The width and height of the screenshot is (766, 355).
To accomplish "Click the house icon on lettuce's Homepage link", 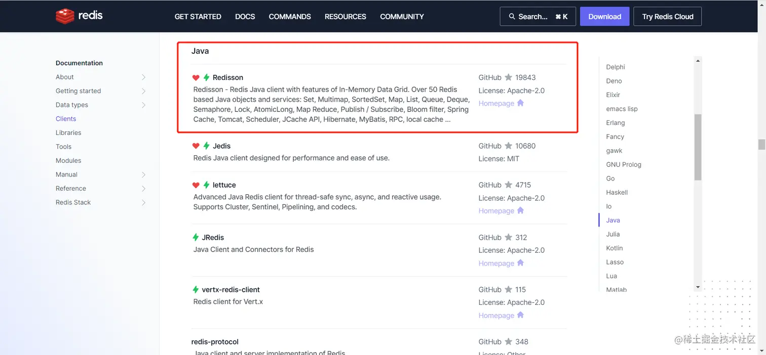I will coord(520,210).
